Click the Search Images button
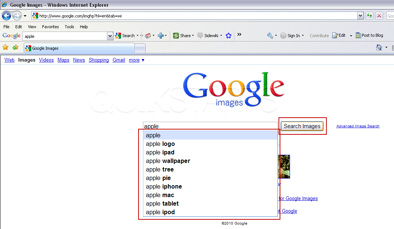This screenshot has height=229, width=394. pyautogui.click(x=302, y=126)
